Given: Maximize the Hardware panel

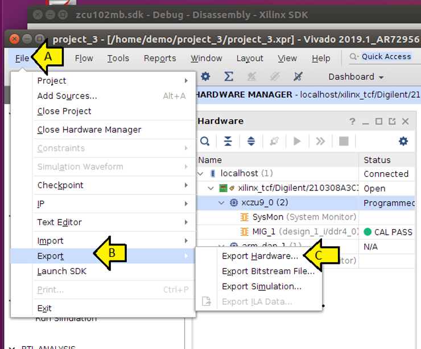Looking at the screenshot, I should pos(379,121).
